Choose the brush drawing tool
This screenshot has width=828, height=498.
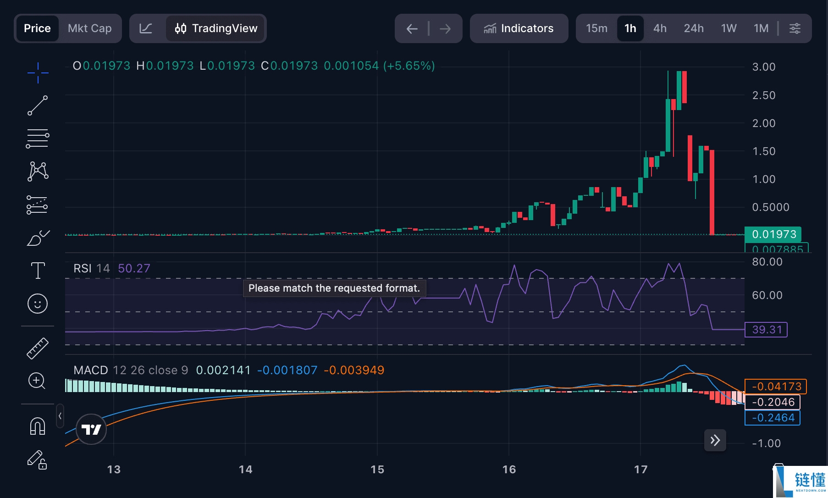38,238
